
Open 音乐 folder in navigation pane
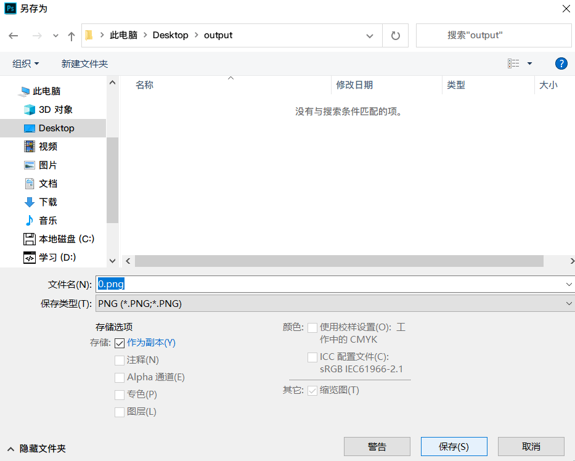click(48, 221)
